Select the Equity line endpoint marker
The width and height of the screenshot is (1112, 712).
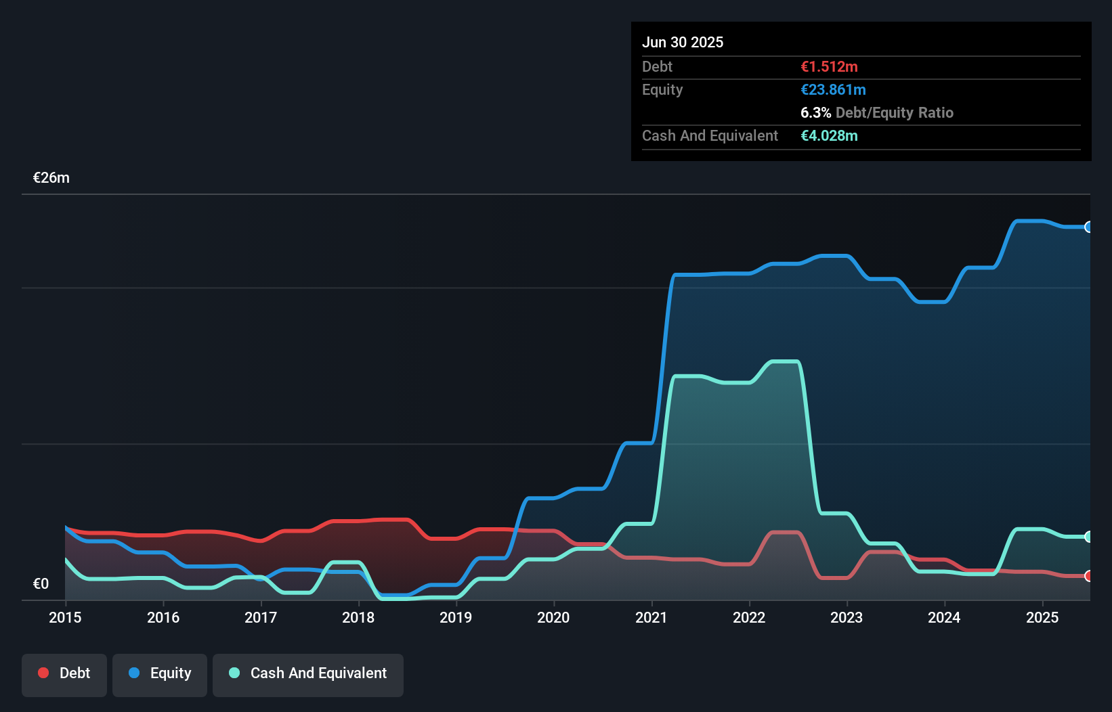tap(1089, 227)
